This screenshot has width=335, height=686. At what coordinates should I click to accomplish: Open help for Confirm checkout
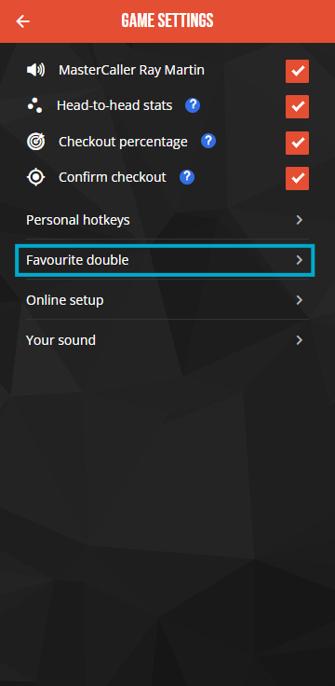tap(187, 177)
